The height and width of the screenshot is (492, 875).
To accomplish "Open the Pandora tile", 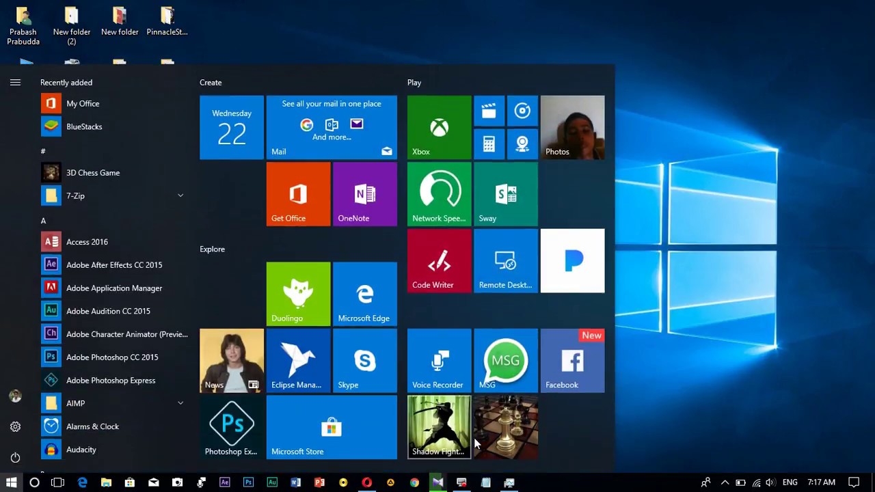I will 573,261.
